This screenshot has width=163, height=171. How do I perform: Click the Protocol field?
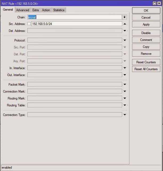[x=75, y=40]
